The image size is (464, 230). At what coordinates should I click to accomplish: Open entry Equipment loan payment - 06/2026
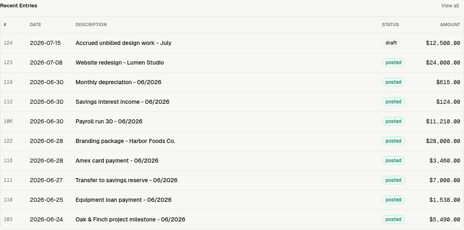[x=123, y=200]
